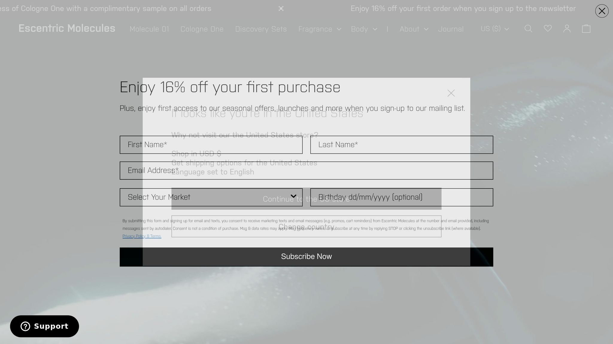Viewport: 613px width, 344px height.
Task: Click the newsletter 16% off announcement text
Action: pyautogui.click(x=463, y=9)
